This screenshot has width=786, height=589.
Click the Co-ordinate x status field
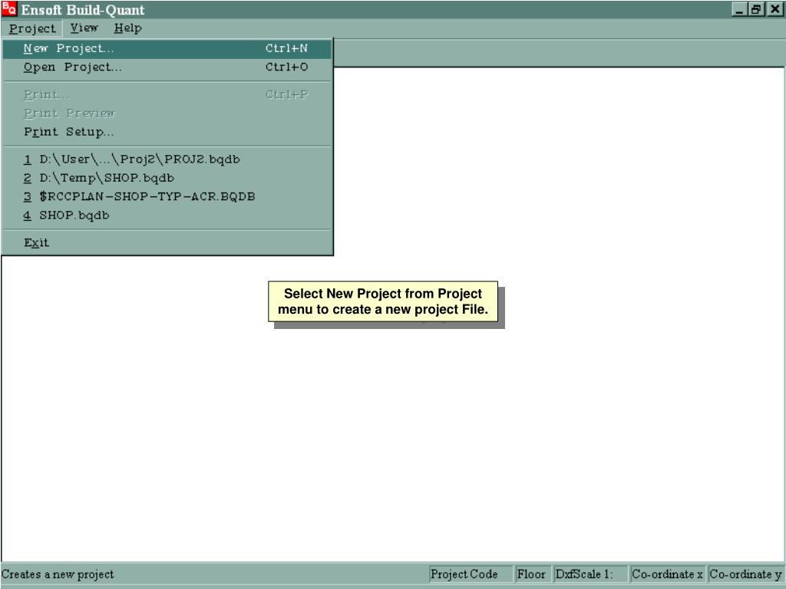[x=667, y=574]
